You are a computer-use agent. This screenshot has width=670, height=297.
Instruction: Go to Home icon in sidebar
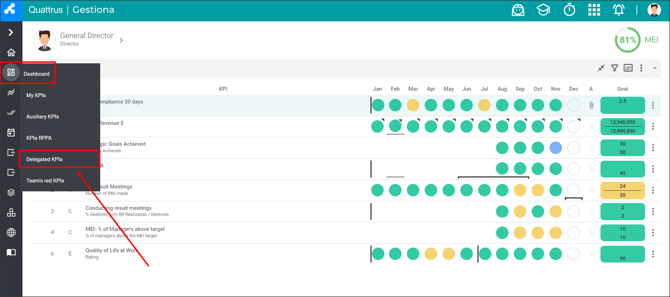click(11, 53)
